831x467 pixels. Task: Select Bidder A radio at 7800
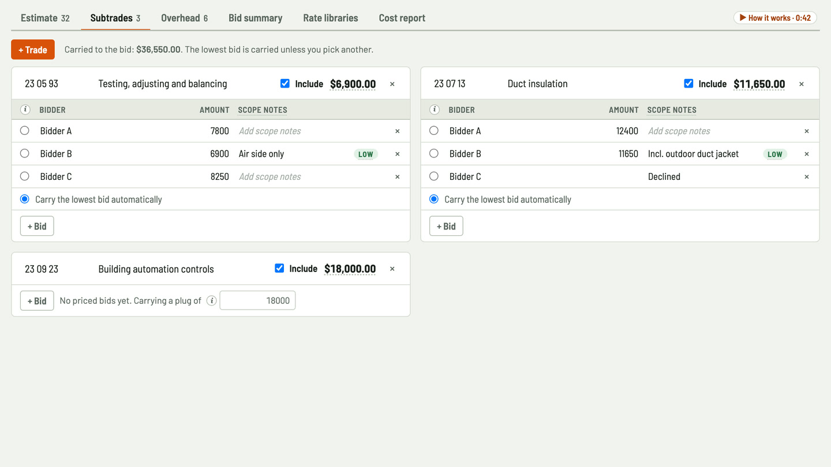pos(25,131)
